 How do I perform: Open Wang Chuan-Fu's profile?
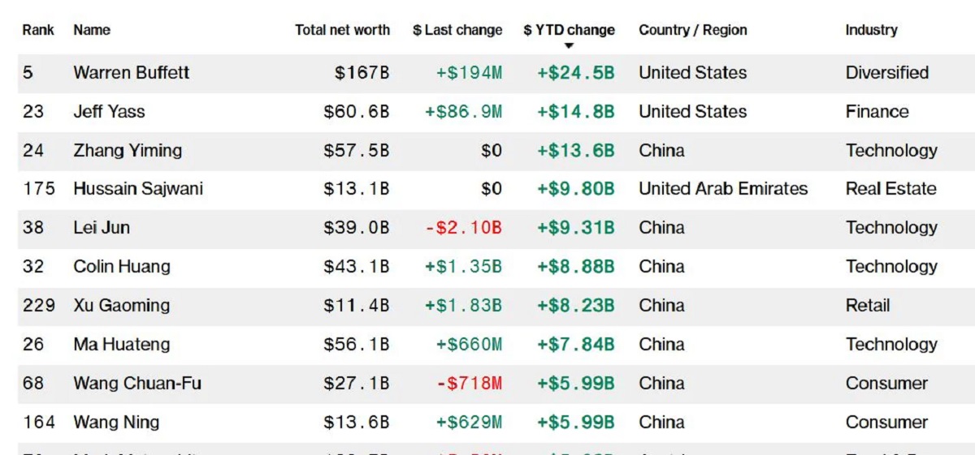(137, 384)
